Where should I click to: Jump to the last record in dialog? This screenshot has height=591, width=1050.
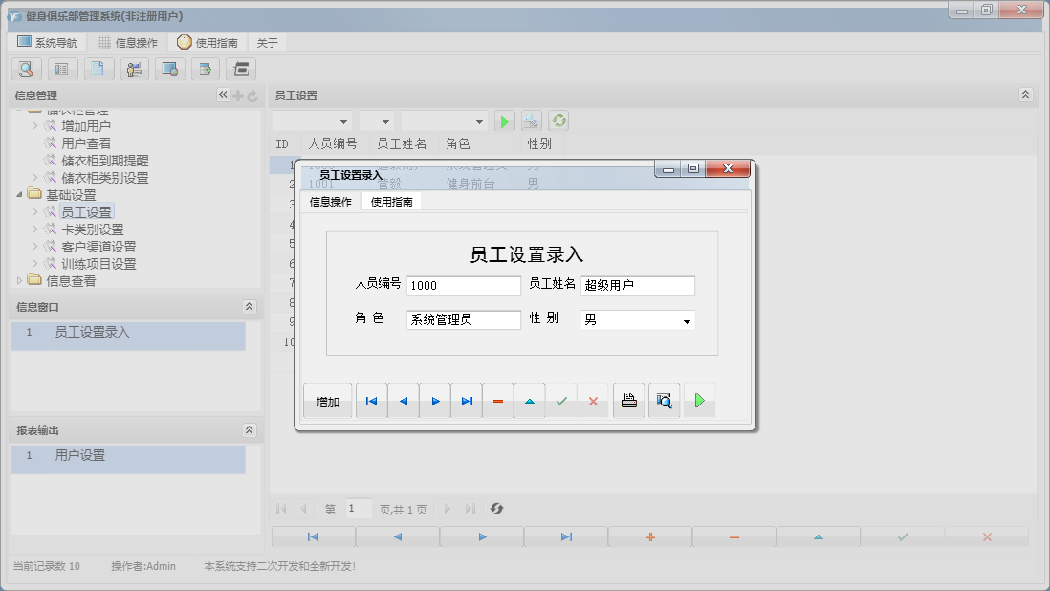point(466,402)
